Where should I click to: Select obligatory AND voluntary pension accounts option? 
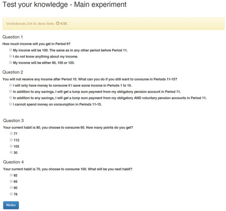coord(11,97)
